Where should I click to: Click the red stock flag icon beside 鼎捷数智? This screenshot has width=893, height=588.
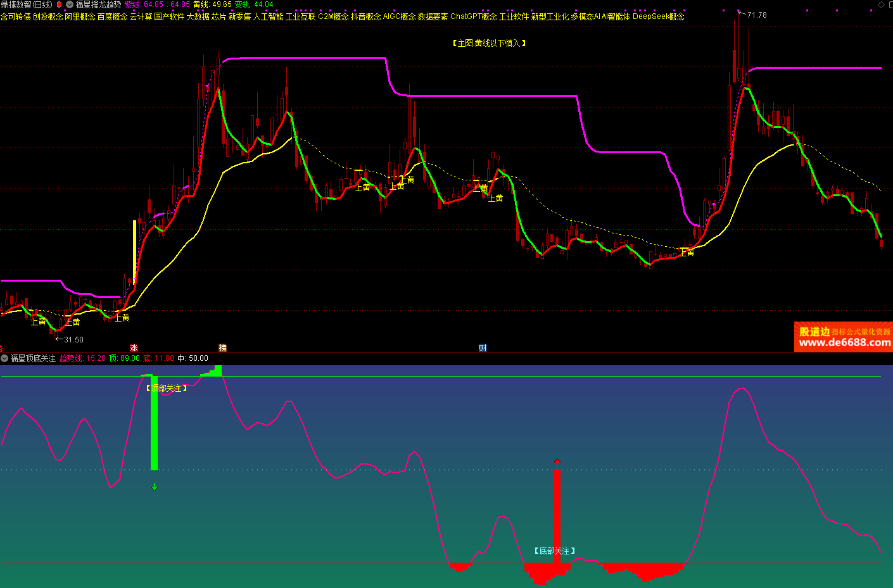pyautogui.click(x=60, y=4)
